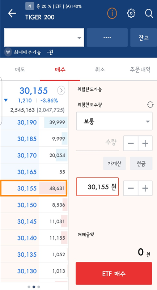Tap the red ETF 매수 button

click(114, 273)
